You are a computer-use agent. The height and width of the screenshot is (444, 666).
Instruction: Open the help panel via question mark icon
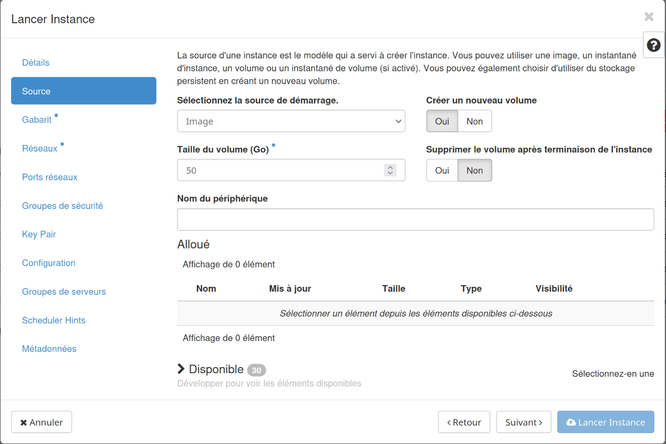pos(653,45)
